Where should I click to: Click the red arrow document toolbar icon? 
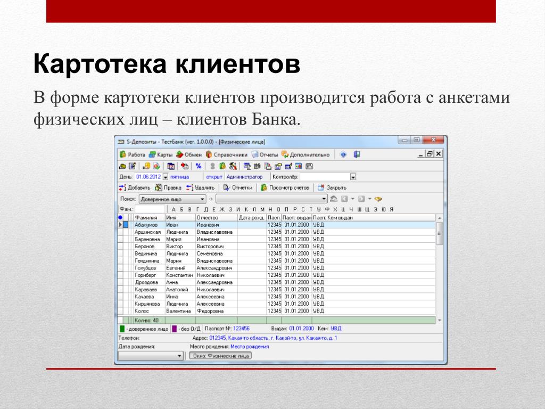pos(185,166)
